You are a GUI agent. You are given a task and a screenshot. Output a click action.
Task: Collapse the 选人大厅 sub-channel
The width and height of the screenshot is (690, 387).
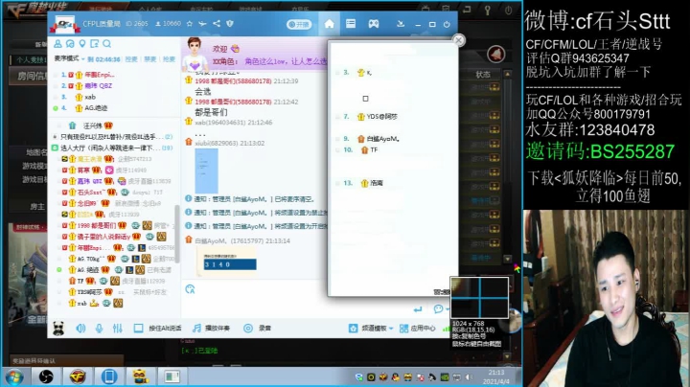[x=55, y=148]
